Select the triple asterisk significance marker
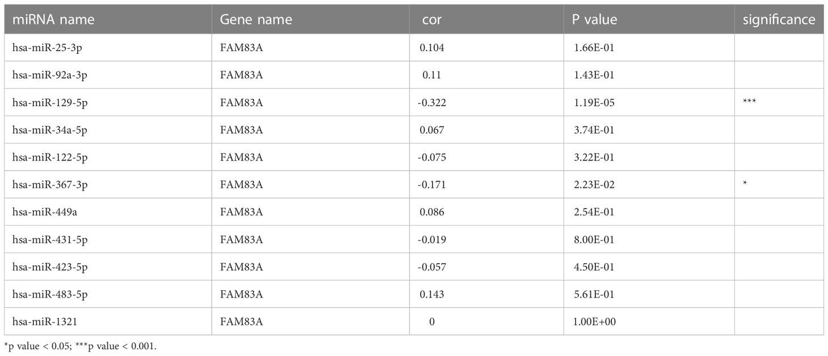The height and width of the screenshot is (356, 828). (x=749, y=102)
